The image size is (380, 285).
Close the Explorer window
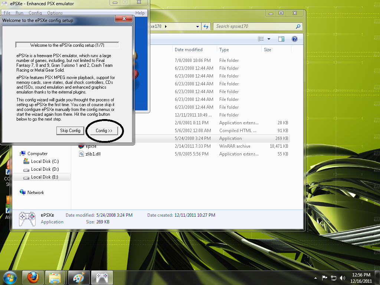pos(295,13)
